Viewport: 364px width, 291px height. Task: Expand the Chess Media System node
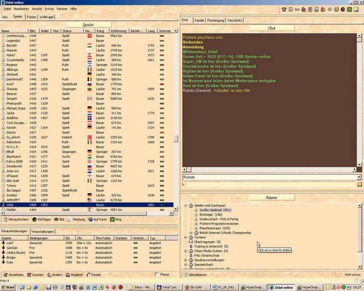click(185, 251)
